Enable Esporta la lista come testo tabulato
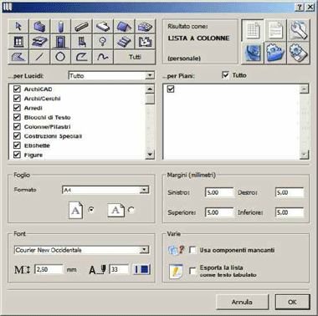Viewport: 318px width, 316px height. point(192,271)
